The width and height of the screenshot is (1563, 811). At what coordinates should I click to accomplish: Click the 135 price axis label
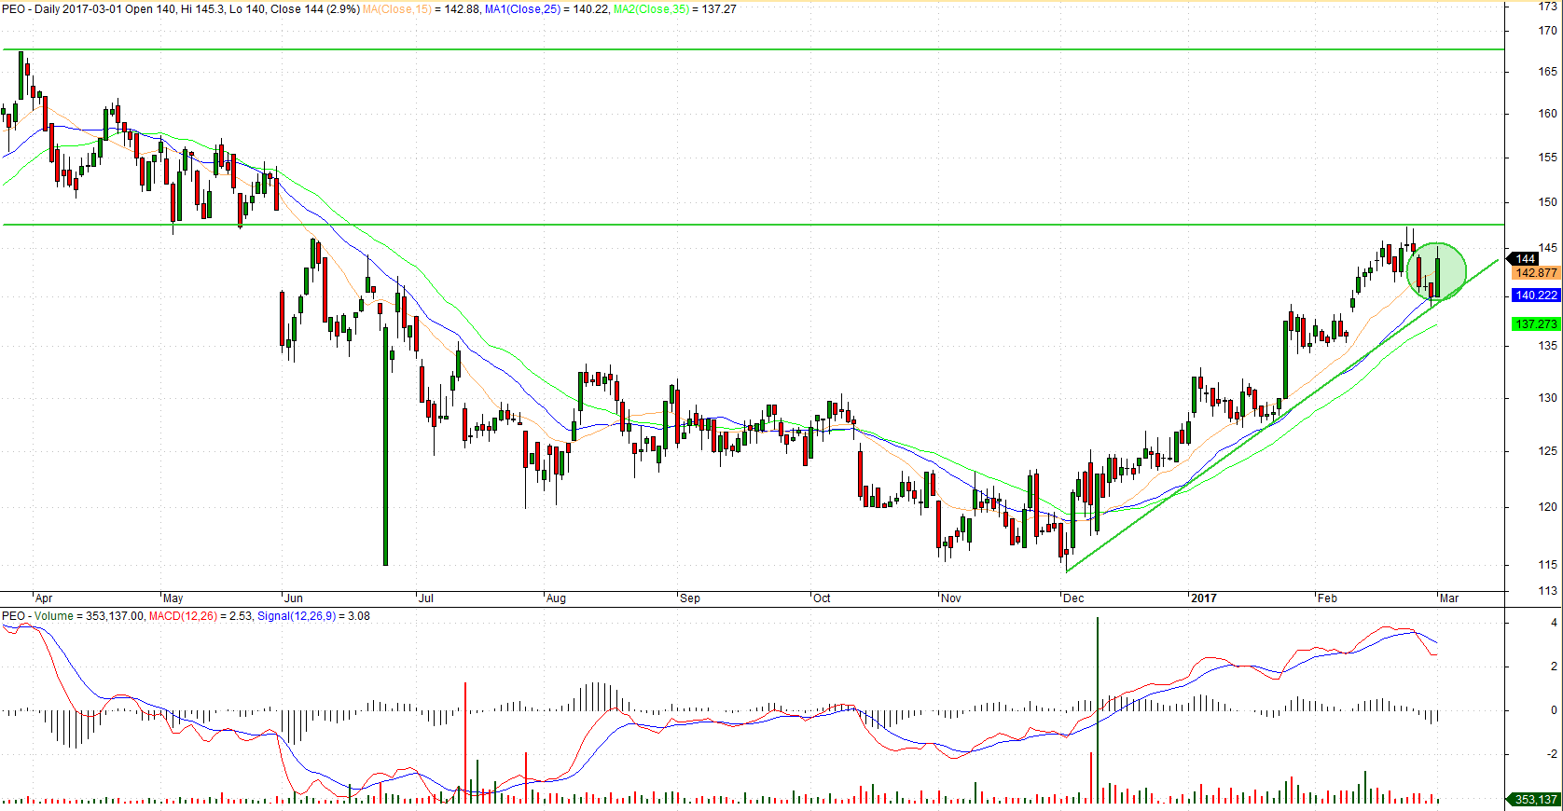[x=1548, y=346]
